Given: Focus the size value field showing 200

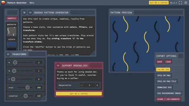Looking at the screenshot, I should [x=39, y=88].
